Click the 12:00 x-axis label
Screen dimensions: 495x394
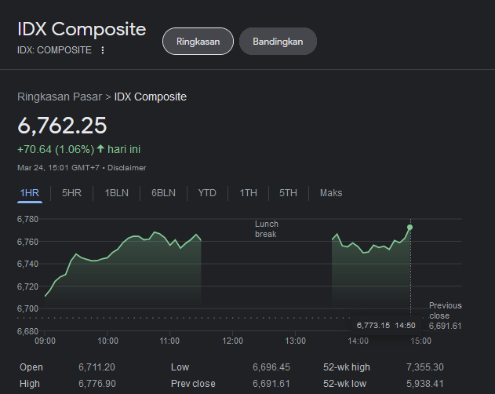click(233, 341)
